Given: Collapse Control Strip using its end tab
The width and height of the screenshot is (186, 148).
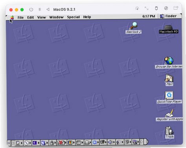Looking at the screenshot, I should coord(146,142).
